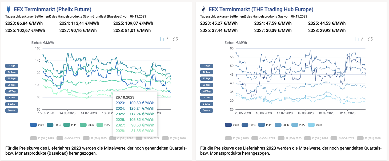Viewport: 389px width, 161px height.
Task: Select the zoom selection tool on the Phelix Future chart
Action: (x=161, y=39)
